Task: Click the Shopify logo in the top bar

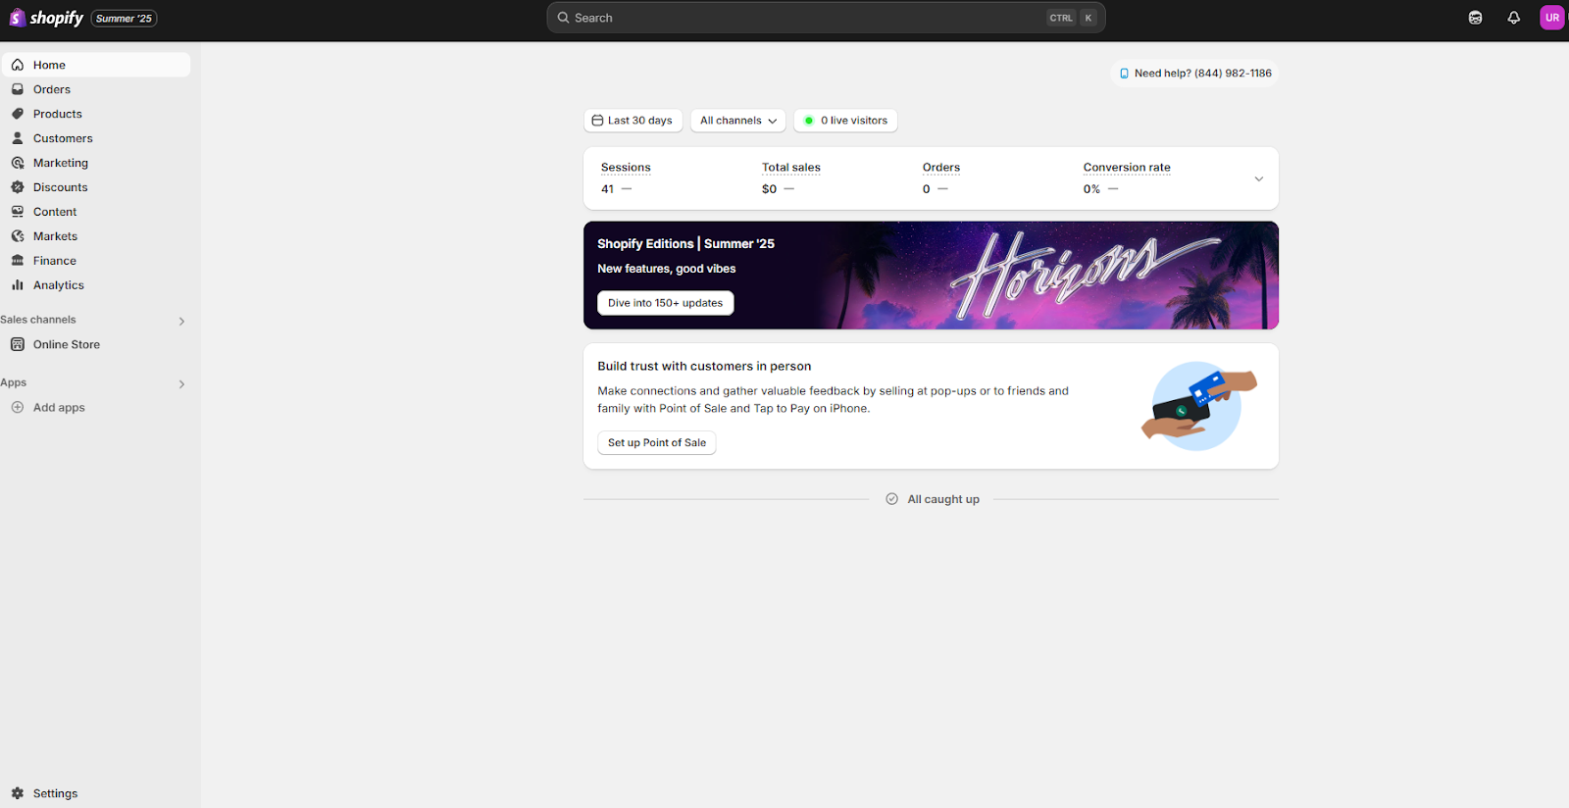Action: tap(46, 18)
